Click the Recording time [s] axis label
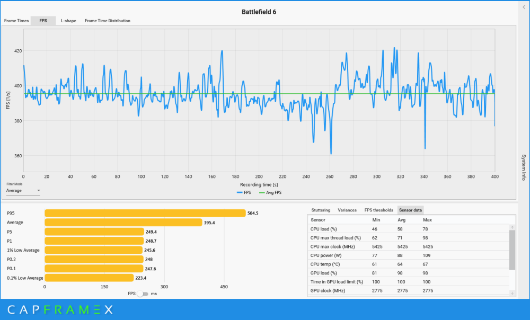 (259, 185)
